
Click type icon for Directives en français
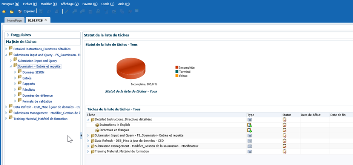tap(249, 130)
